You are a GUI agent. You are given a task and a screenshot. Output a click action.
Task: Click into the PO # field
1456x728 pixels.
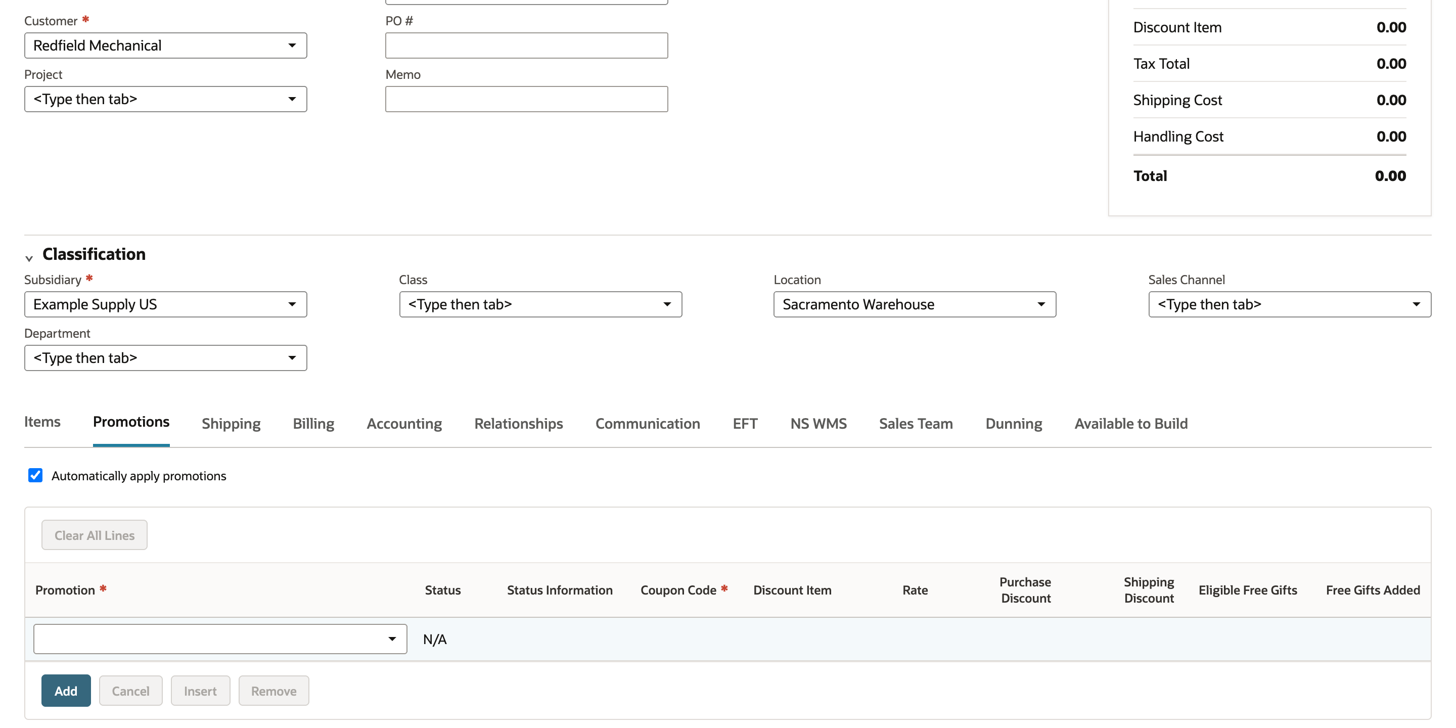click(x=526, y=45)
